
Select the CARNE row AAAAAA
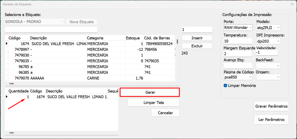coord(58,78)
